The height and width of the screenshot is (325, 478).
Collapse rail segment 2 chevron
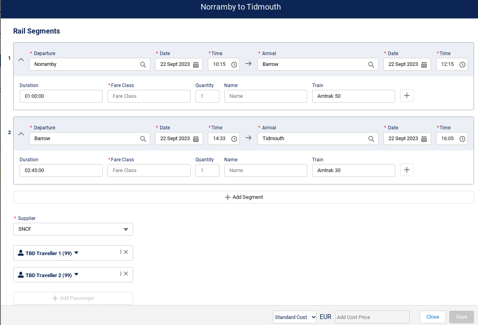point(22,134)
